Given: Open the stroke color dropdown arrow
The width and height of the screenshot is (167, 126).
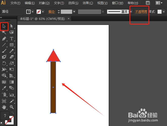Looking at the screenshot, I should pyautogui.click(x=43, y=12).
